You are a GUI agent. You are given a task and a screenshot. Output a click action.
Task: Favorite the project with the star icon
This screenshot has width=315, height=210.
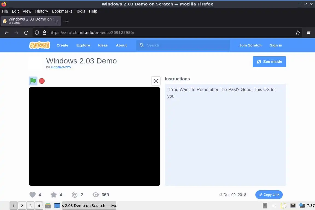point(53,194)
